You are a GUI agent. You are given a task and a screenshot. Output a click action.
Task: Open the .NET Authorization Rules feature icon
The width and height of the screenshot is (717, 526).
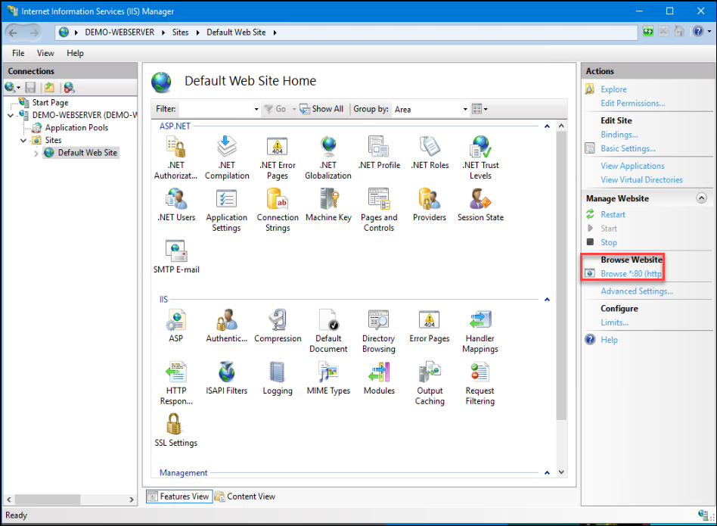[x=176, y=157]
